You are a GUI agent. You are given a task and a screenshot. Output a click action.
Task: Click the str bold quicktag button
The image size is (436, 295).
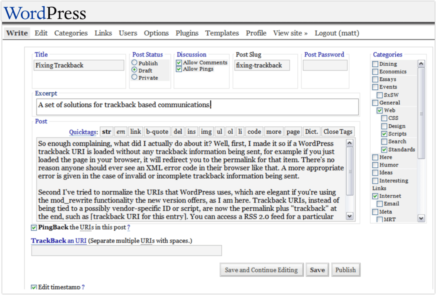(x=107, y=132)
